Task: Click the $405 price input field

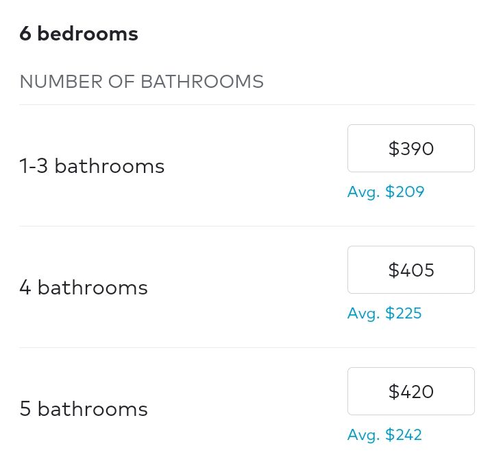Action: [410, 270]
